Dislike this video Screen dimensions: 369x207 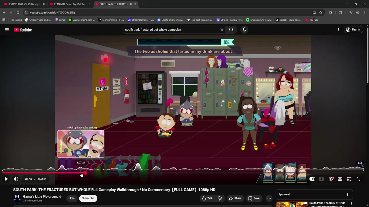tap(220, 198)
